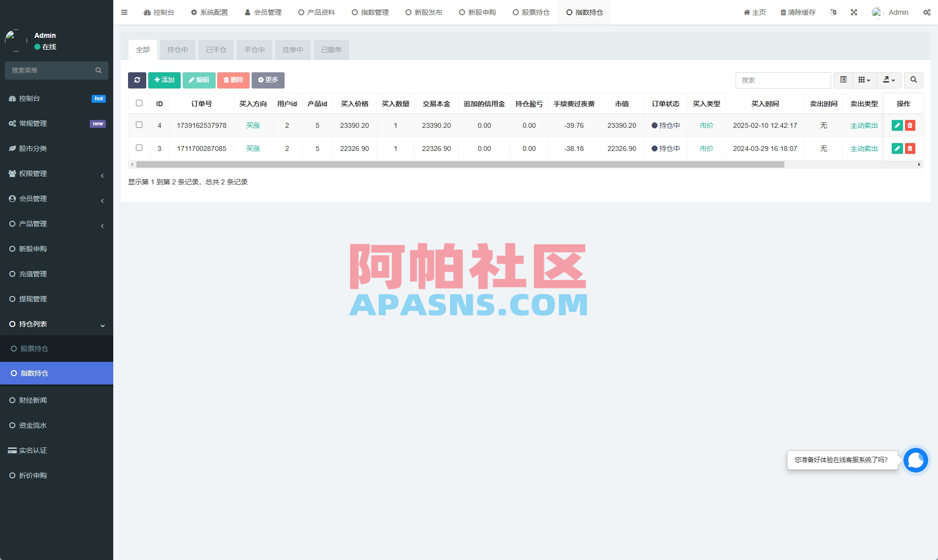Click the refresh table icon
The height and width of the screenshot is (560, 938).
pos(137,80)
